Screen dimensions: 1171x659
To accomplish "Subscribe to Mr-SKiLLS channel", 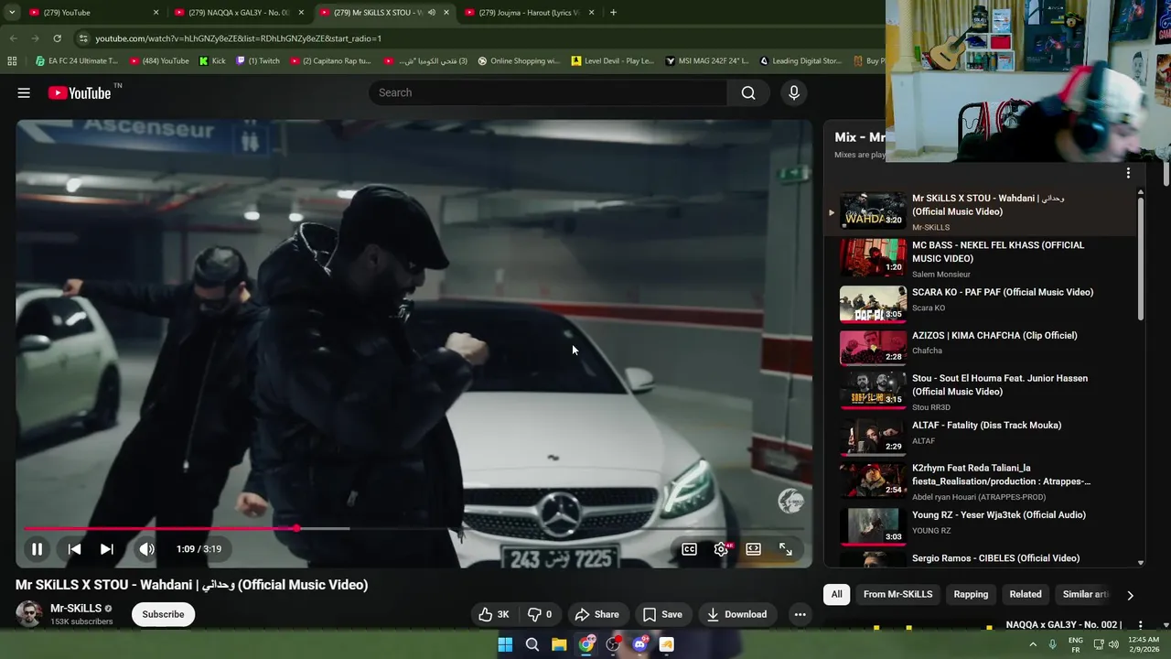I will click(x=163, y=614).
